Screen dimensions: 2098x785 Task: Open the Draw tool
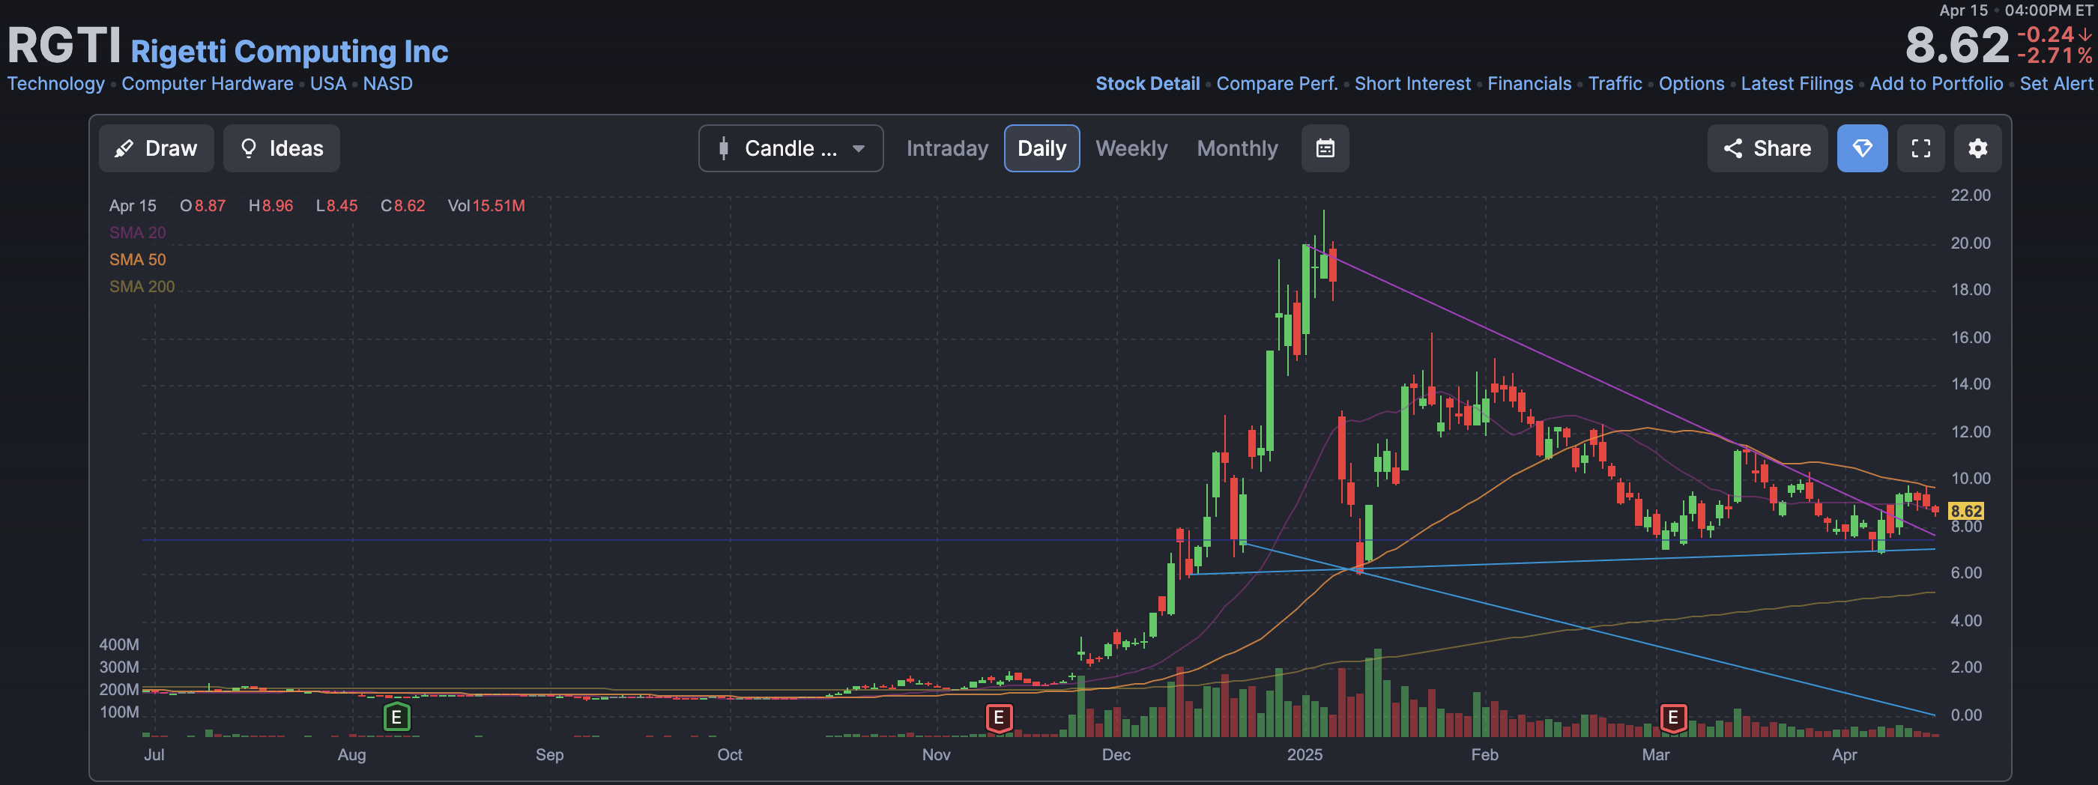click(157, 148)
